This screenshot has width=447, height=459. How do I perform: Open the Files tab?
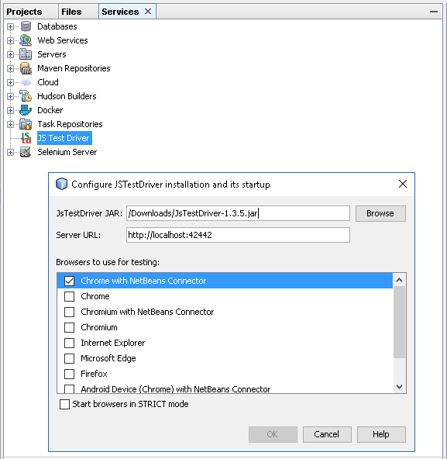71,12
